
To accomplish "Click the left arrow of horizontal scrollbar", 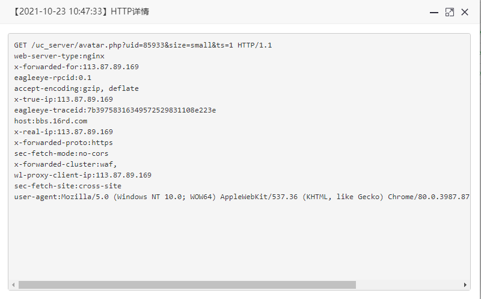I will tap(13, 285).
